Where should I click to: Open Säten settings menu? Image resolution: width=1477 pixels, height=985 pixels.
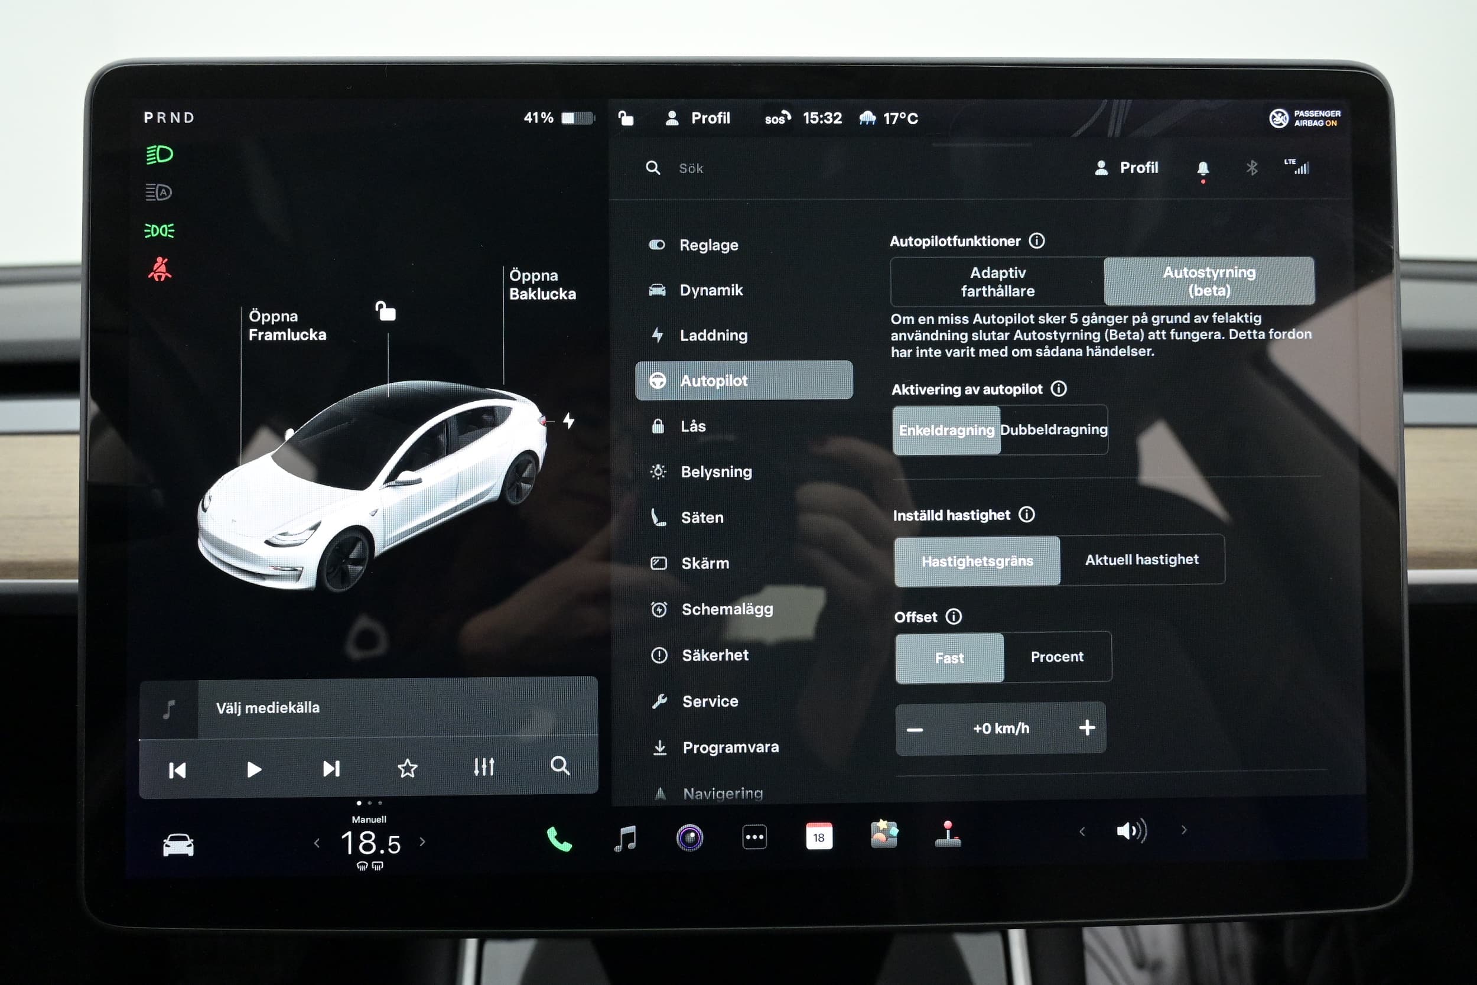[744, 518]
